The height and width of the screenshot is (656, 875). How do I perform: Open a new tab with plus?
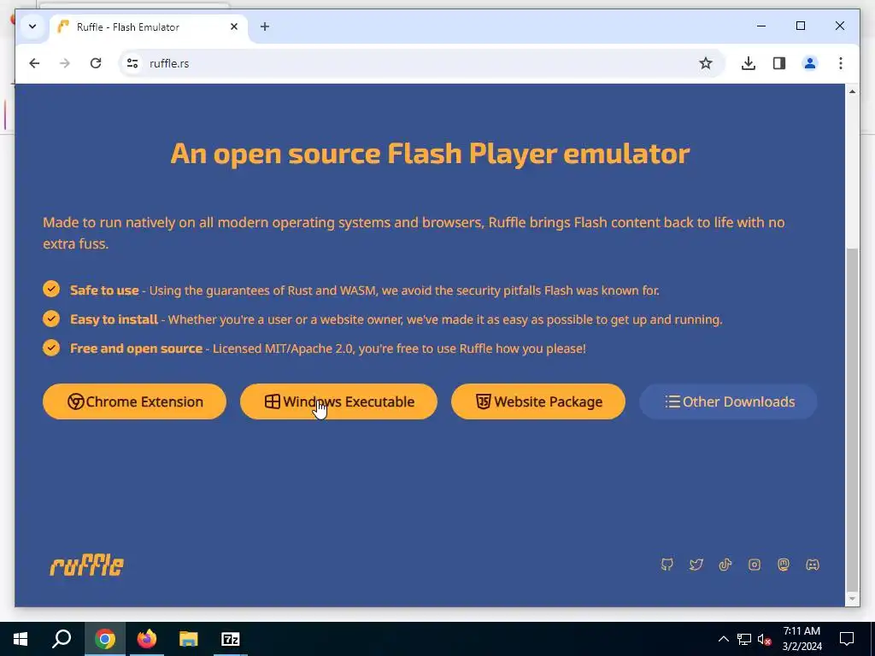(x=265, y=26)
